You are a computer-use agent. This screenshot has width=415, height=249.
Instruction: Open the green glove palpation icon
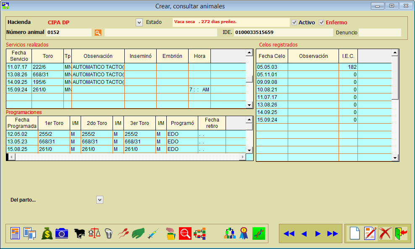point(138,233)
